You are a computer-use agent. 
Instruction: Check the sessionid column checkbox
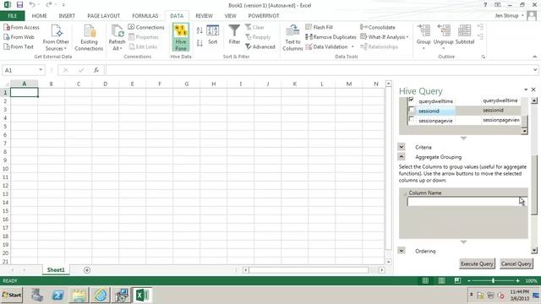(412, 110)
